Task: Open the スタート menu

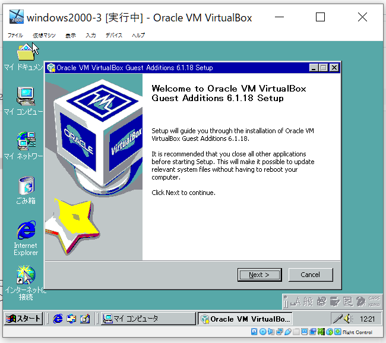Action: point(23,319)
